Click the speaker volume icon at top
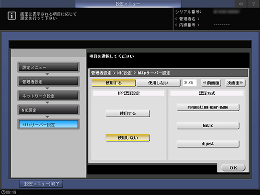 pyautogui.click(x=240, y=4)
